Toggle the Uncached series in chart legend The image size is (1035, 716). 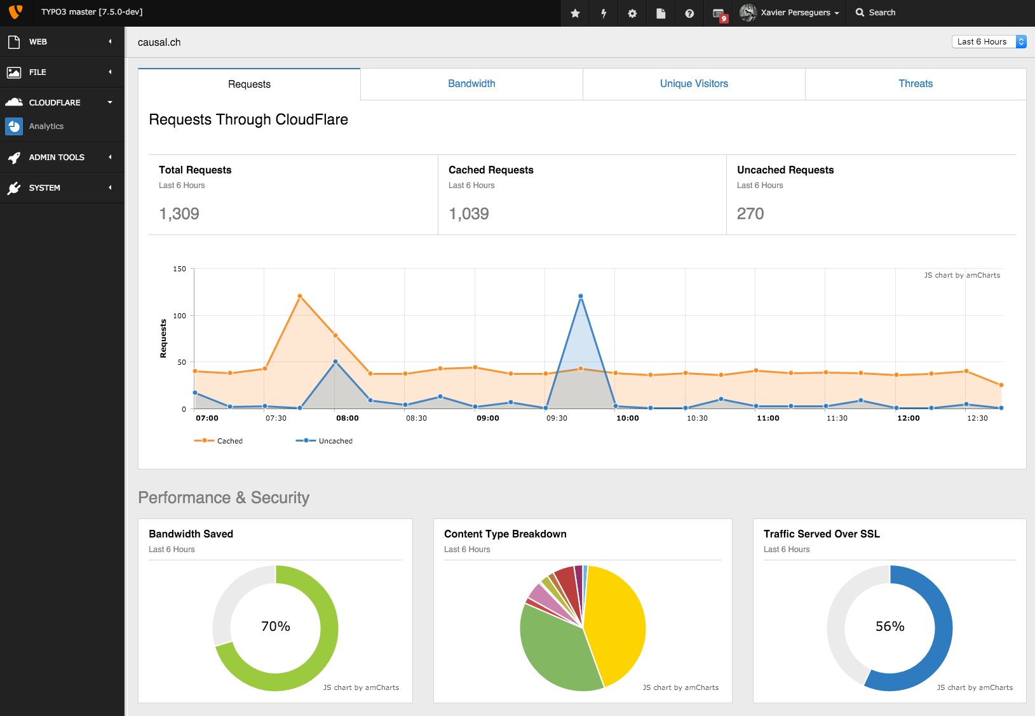[324, 440]
